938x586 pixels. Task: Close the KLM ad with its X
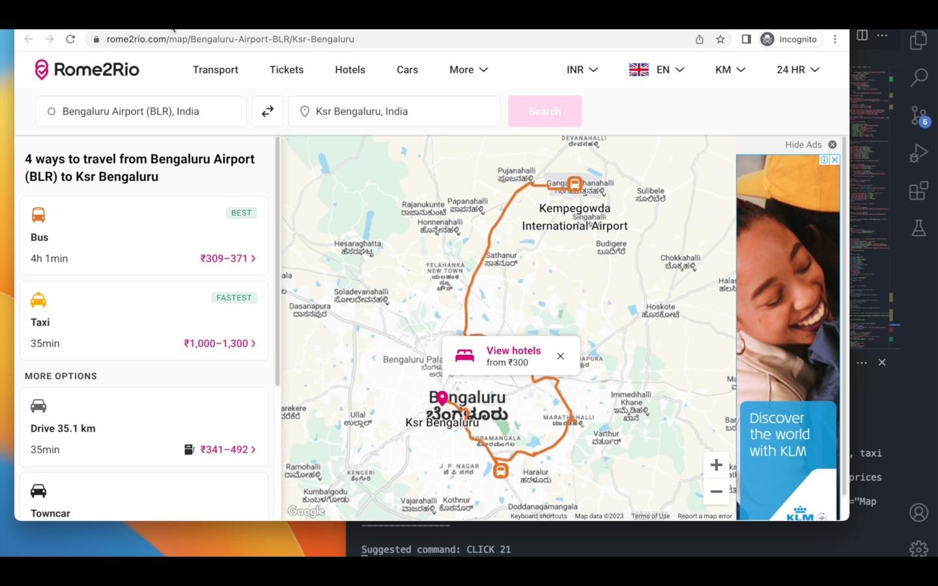(835, 160)
